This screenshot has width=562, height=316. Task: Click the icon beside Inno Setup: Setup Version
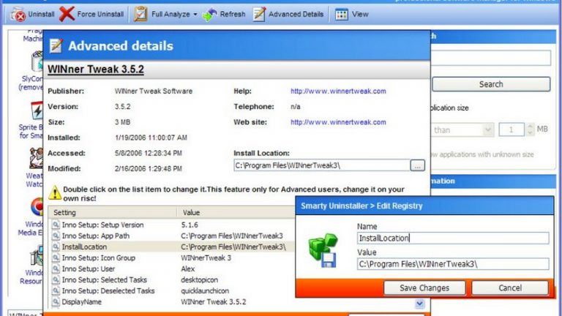click(56, 225)
